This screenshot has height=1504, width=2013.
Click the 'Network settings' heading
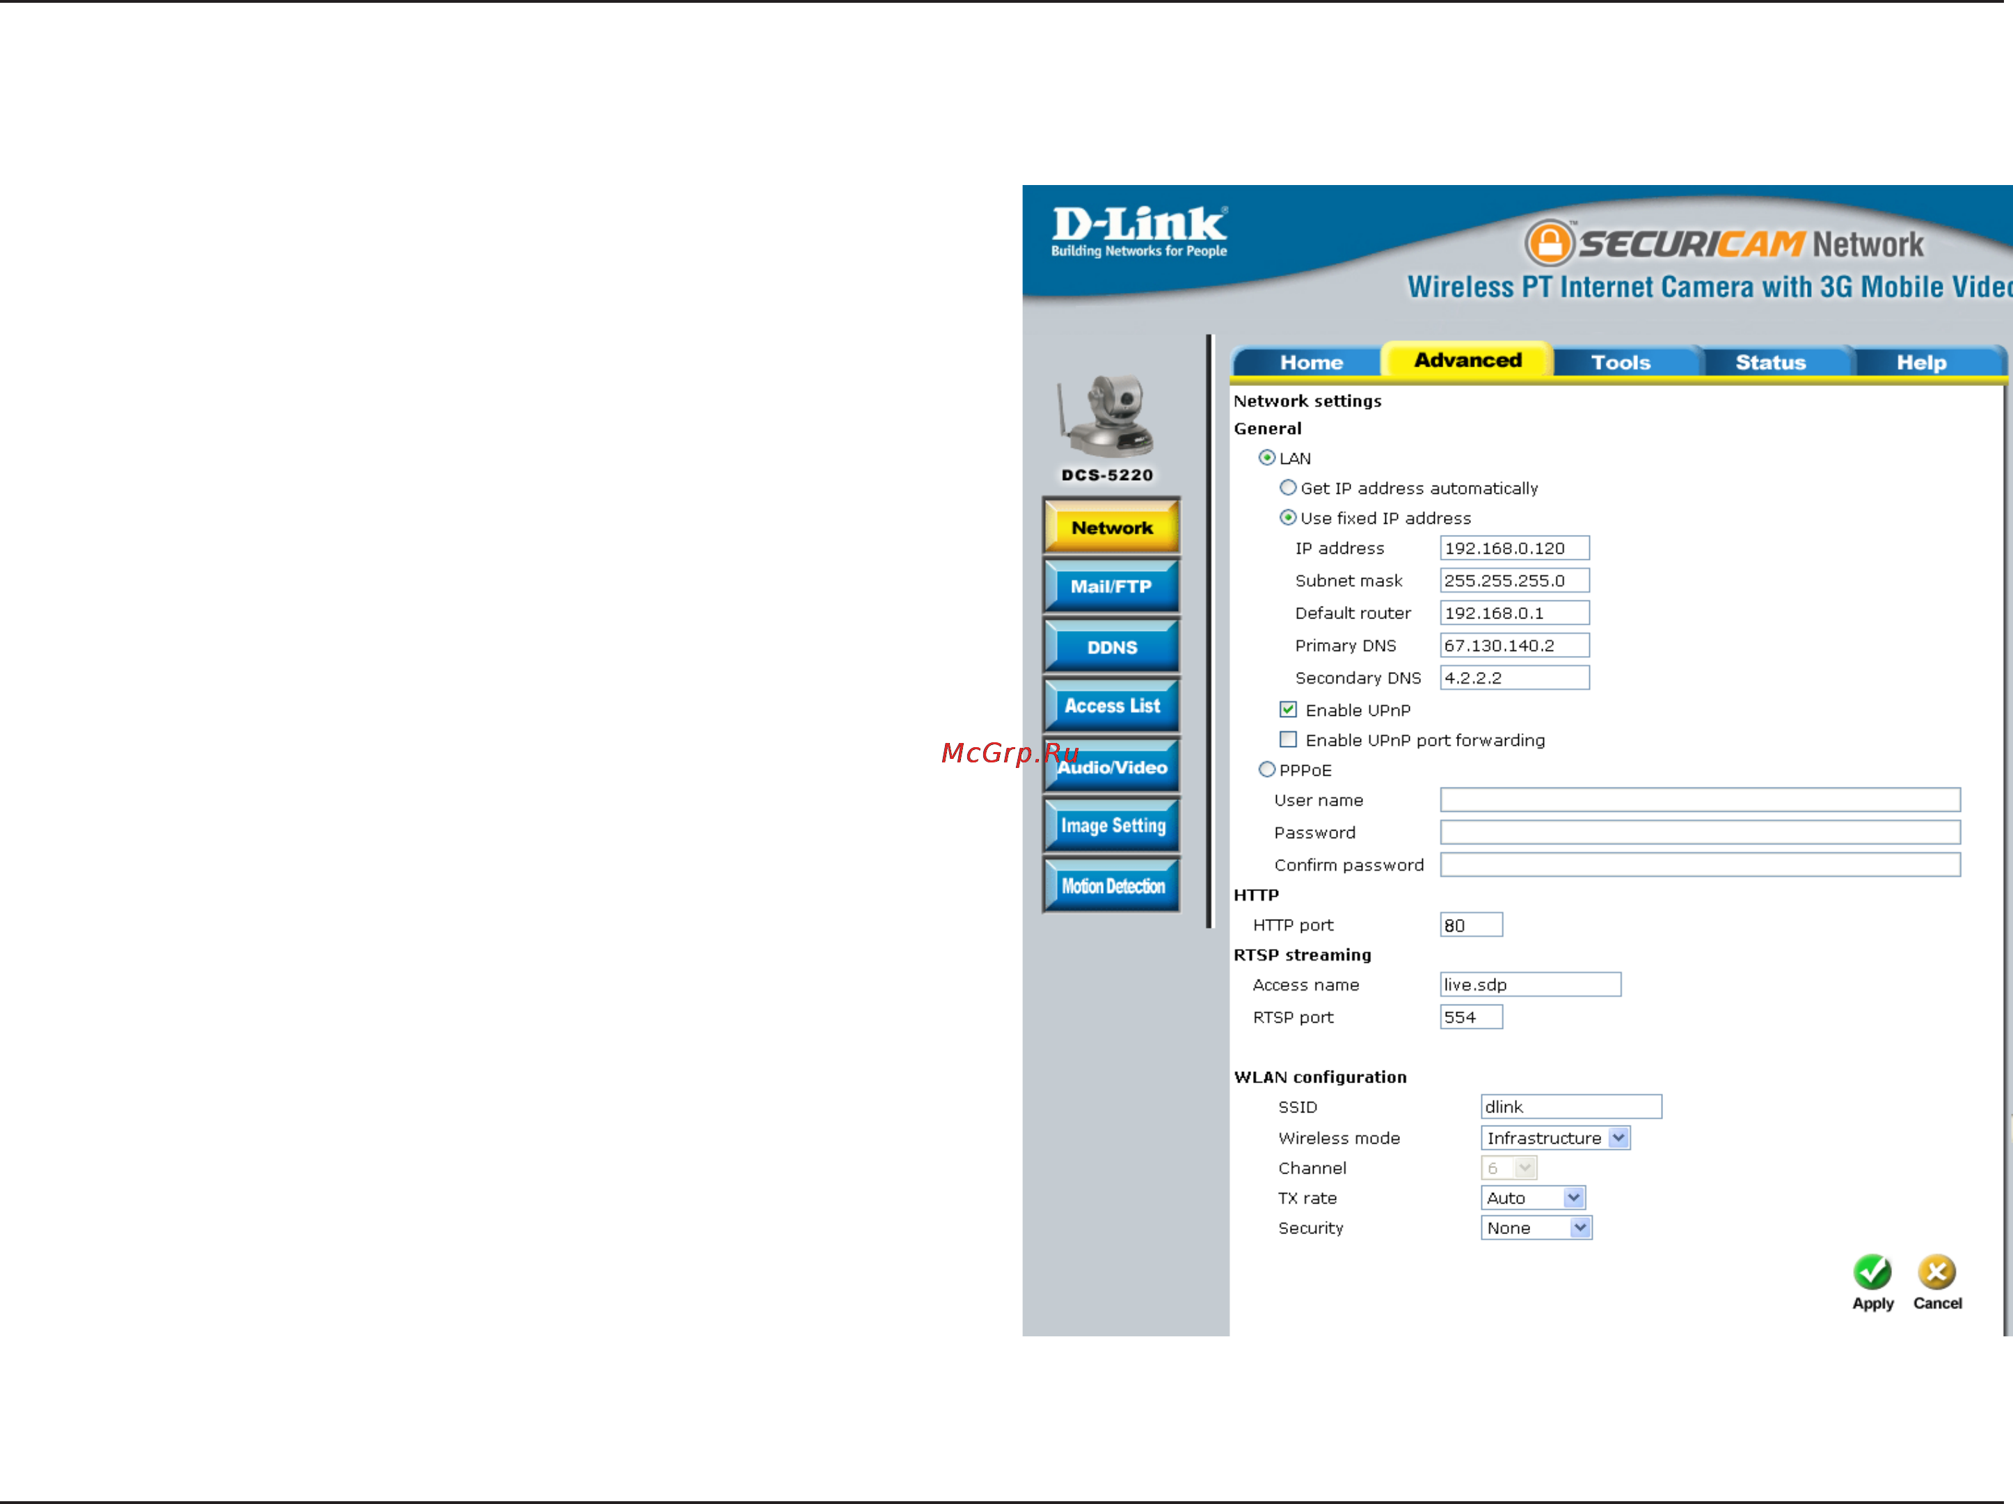1307,401
